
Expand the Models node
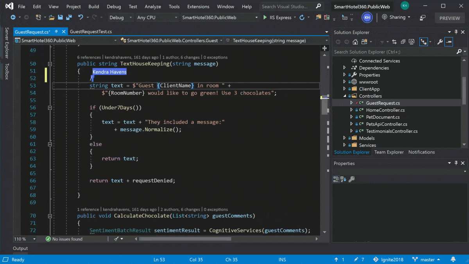click(344, 138)
